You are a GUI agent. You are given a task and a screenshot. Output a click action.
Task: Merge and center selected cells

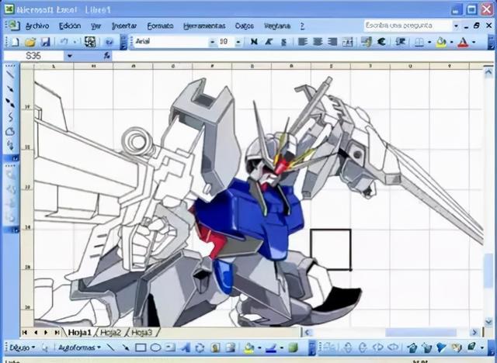347,42
